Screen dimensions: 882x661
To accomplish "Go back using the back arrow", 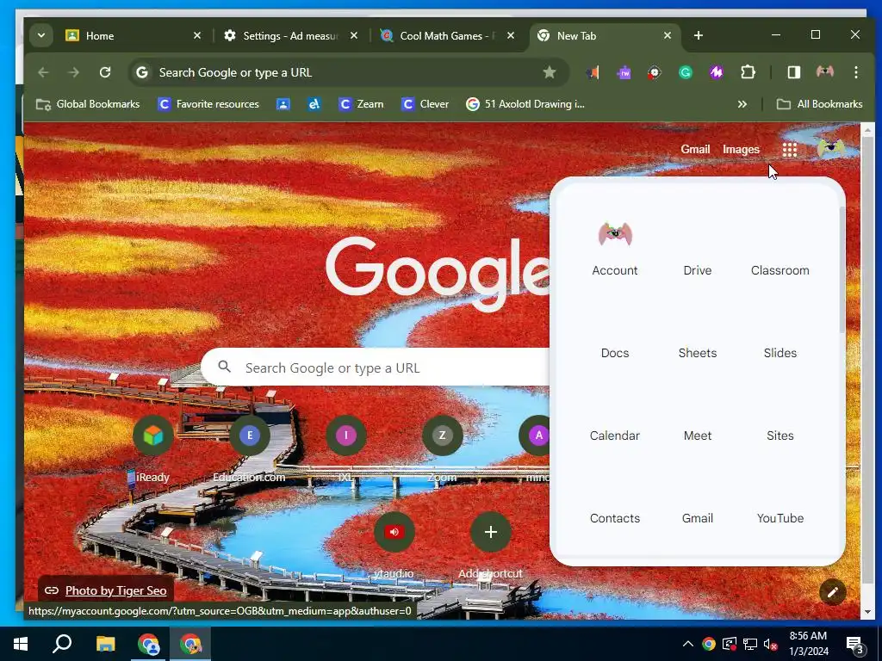I will 43,72.
